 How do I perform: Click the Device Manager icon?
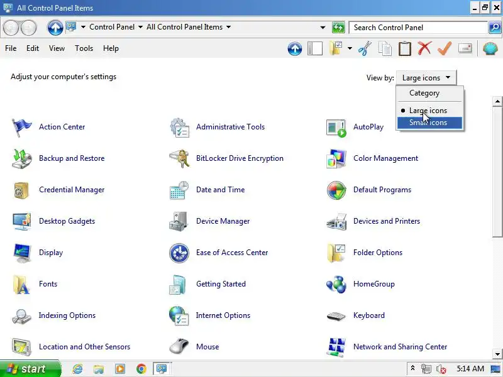coord(179,221)
